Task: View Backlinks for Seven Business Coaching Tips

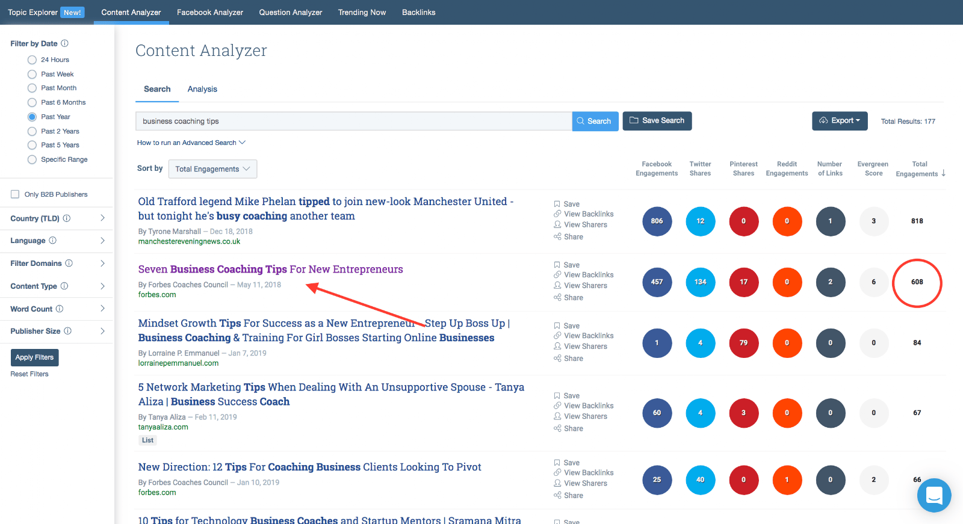Action: 584,275
